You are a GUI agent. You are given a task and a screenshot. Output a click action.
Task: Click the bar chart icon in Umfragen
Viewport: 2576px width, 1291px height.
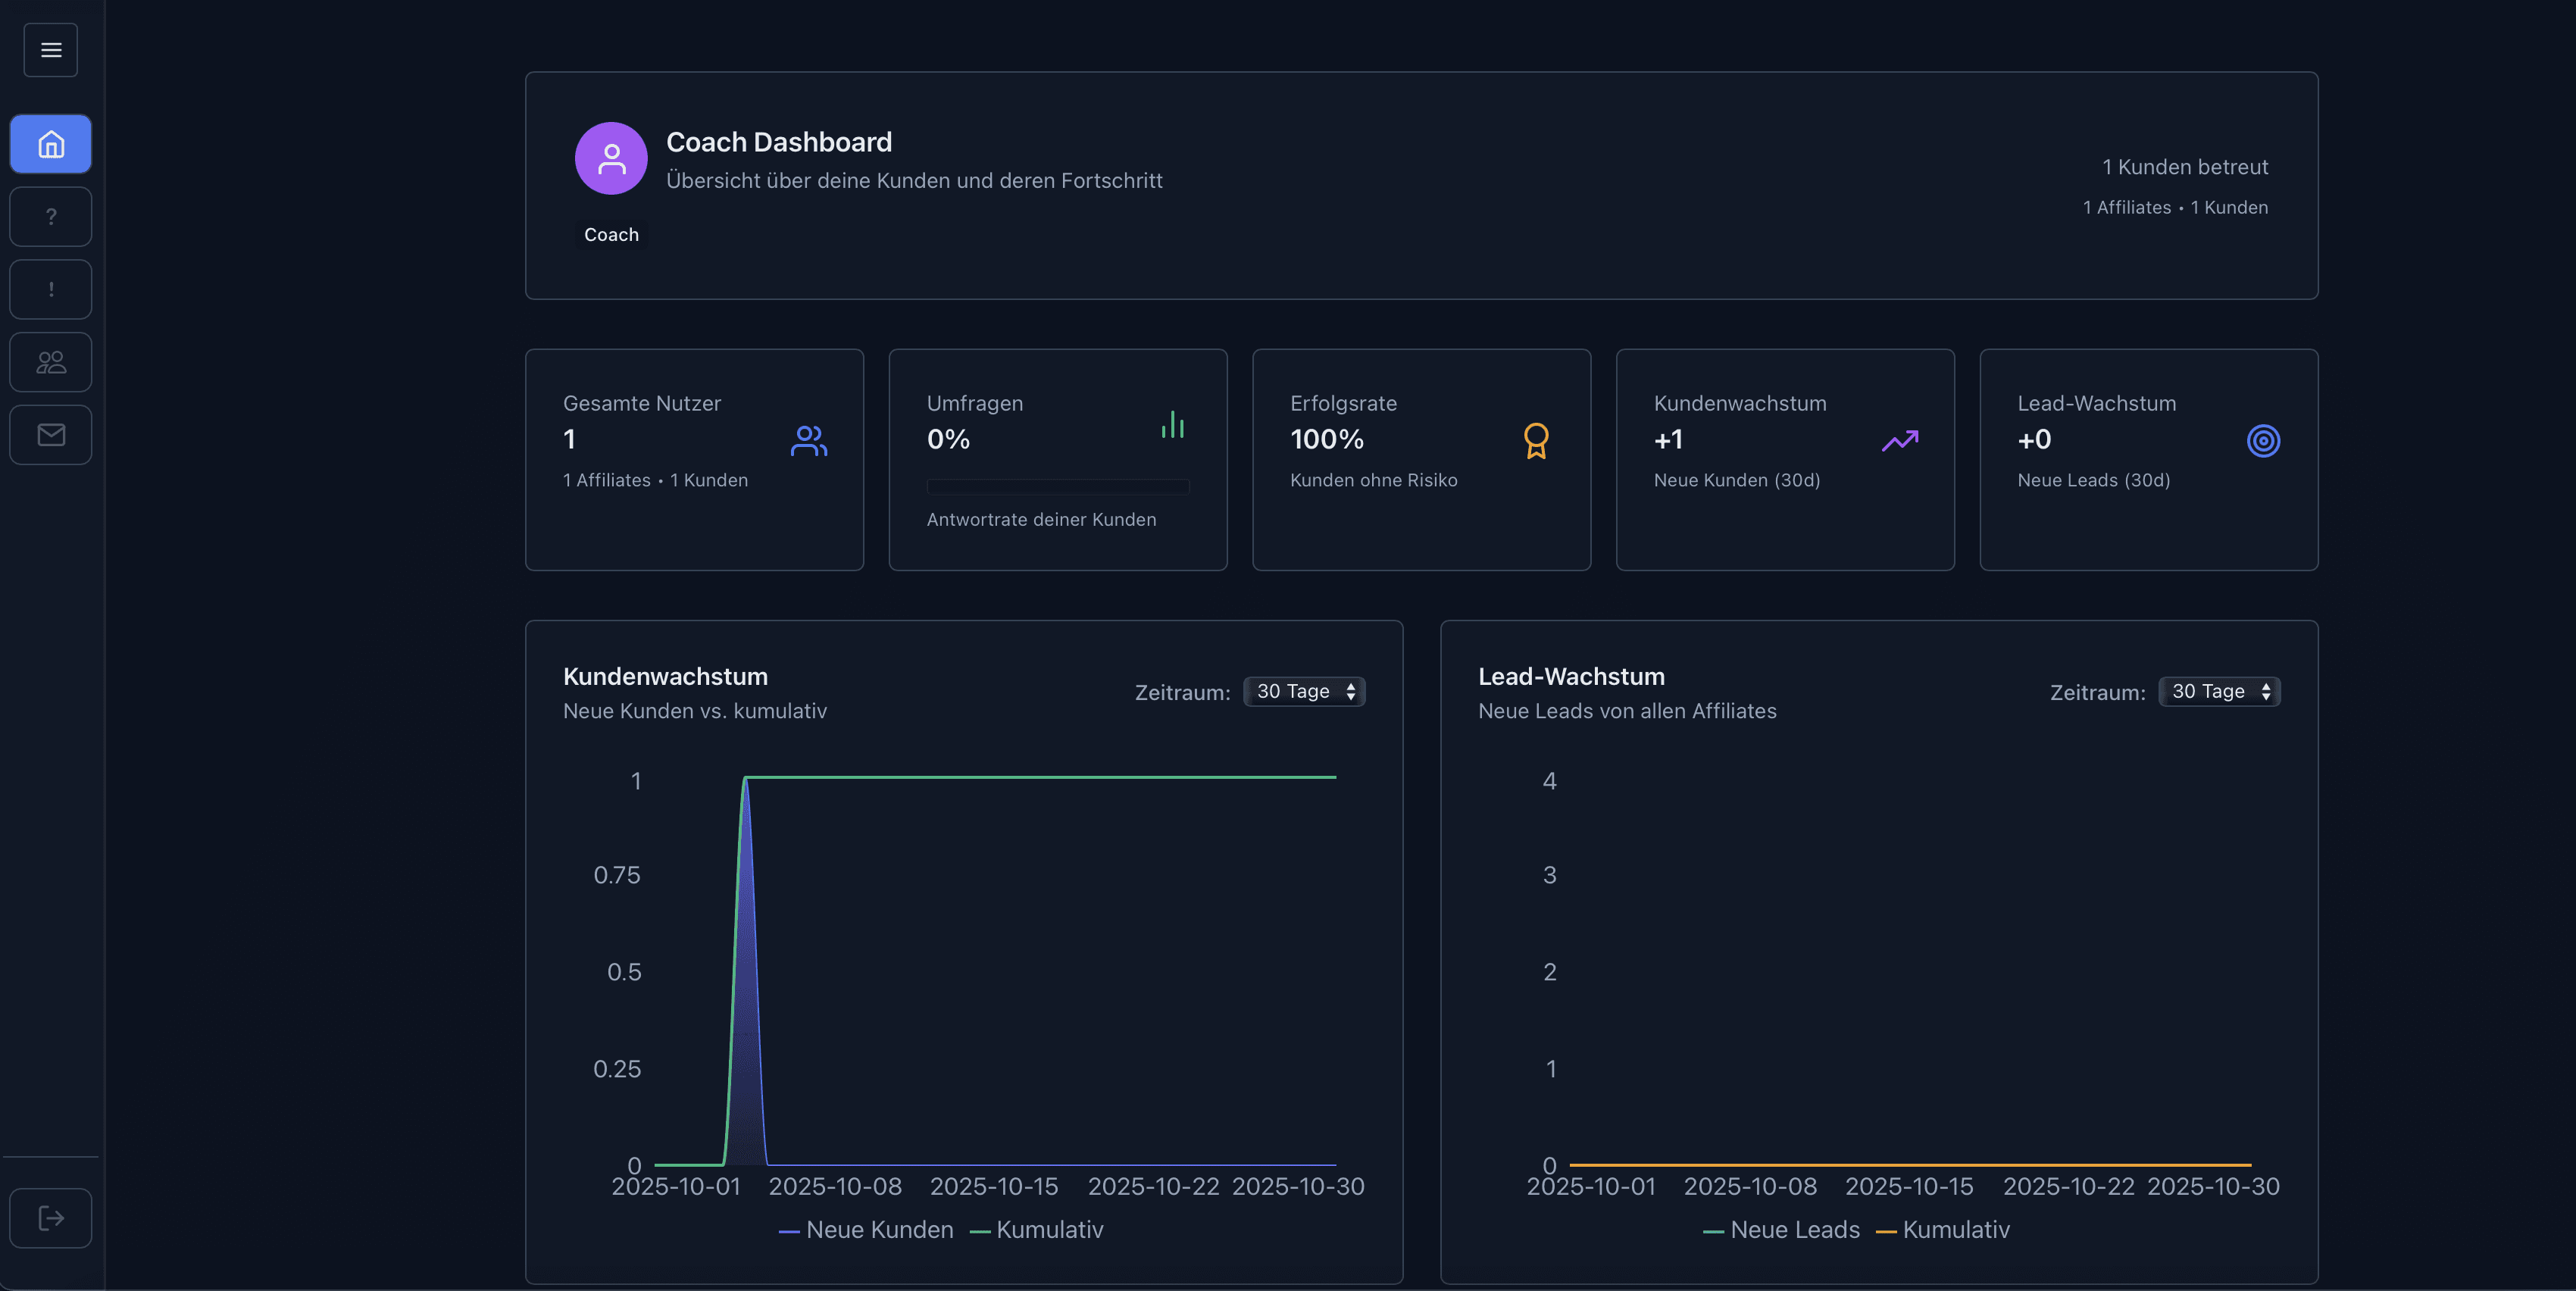pos(1173,425)
